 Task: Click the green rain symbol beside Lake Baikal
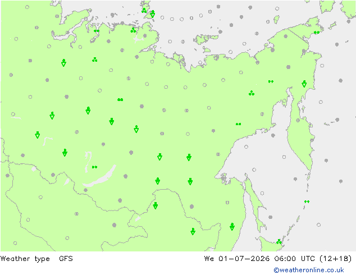point(95,167)
